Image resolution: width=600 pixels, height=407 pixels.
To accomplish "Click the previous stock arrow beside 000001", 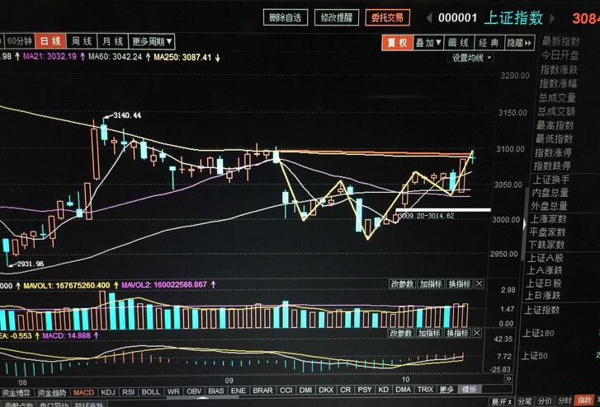I will click(x=429, y=18).
